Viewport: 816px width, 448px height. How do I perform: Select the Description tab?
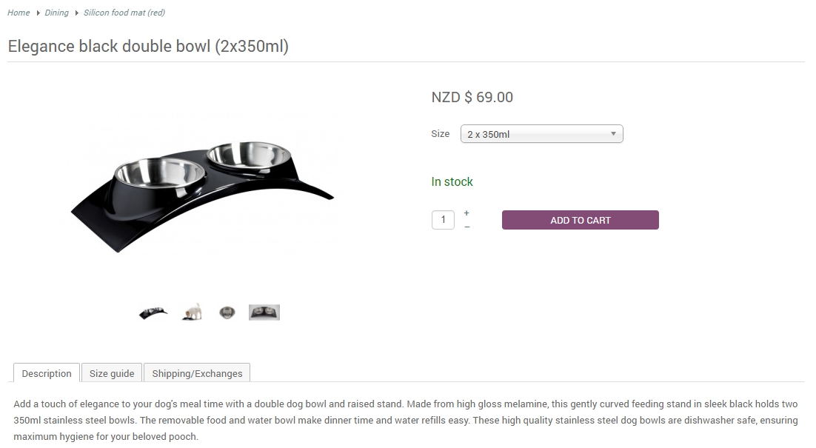47,373
